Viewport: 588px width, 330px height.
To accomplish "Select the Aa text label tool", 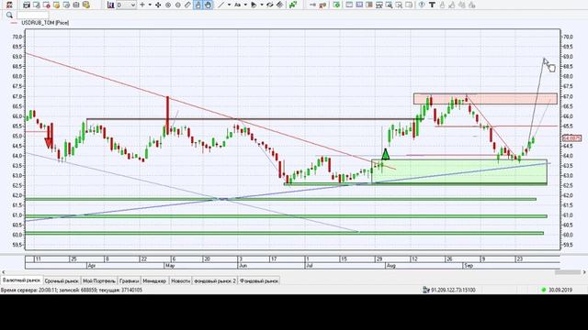I will [x=237, y=5].
